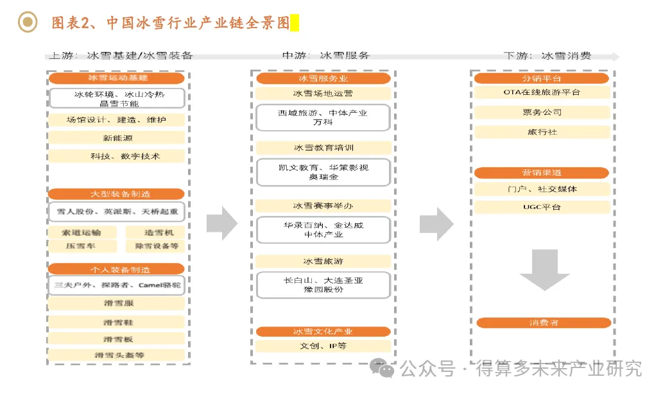The width and height of the screenshot is (663, 395).
Task: Click the WeChat logo in the watermark
Action: 384,369
